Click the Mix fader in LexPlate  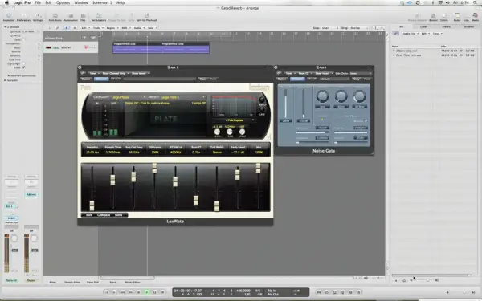pyautogui.click(x=258, y=168)
